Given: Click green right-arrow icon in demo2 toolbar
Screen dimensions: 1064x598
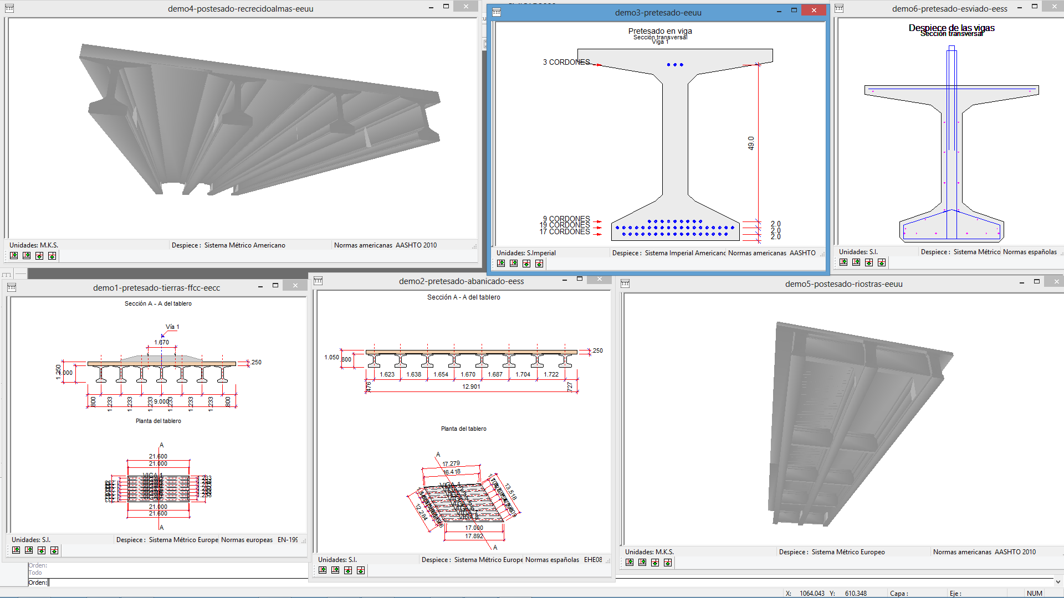Looking at the screenshot, I should coord(323,570).
